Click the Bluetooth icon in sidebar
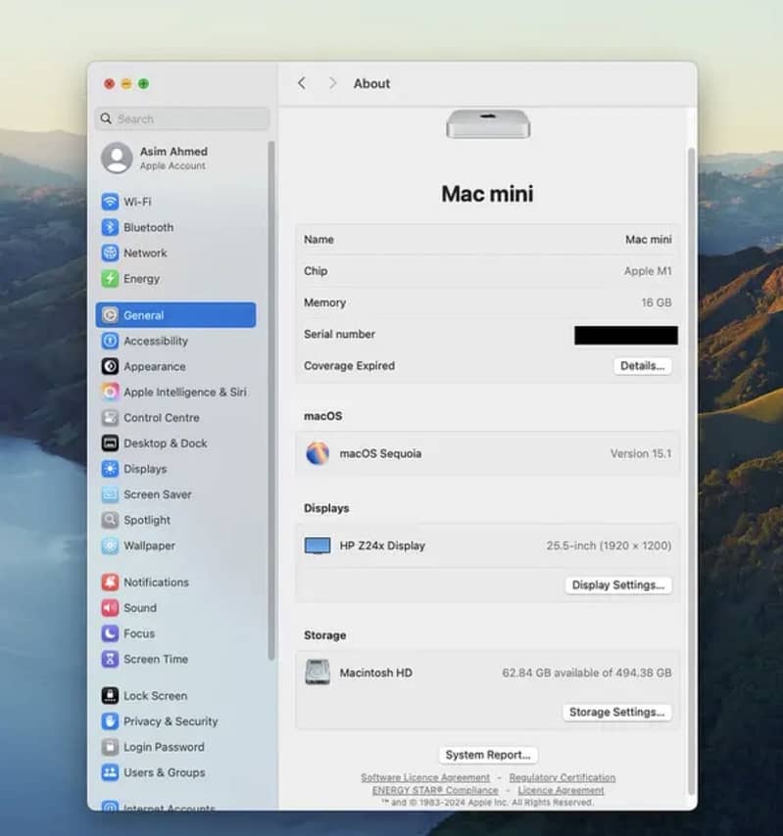The height and width of the screenshot is (836, 783). pyautogui.click(x=110, y=227)
